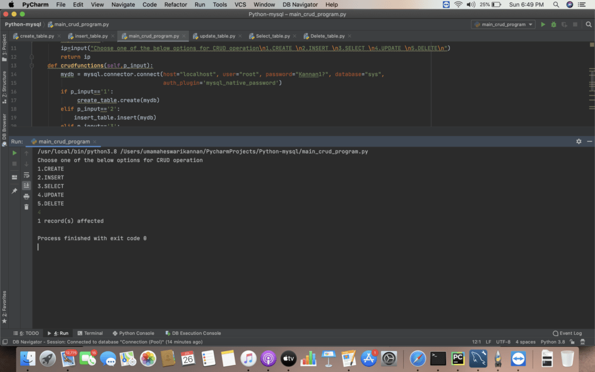Enable scroll to end in console
The width and height of the screenshot is (595, 372).
26,185
